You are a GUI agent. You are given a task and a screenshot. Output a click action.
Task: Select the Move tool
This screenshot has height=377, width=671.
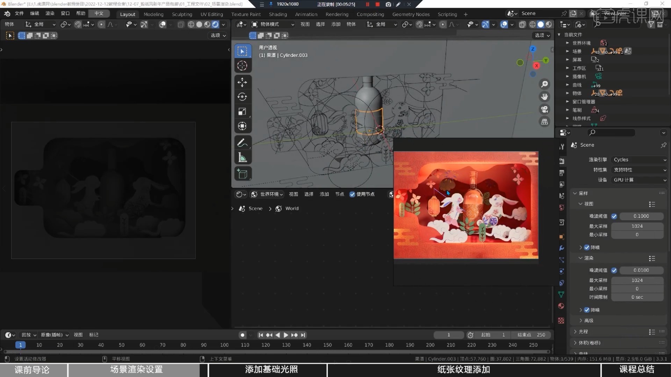tap(242, 82)
